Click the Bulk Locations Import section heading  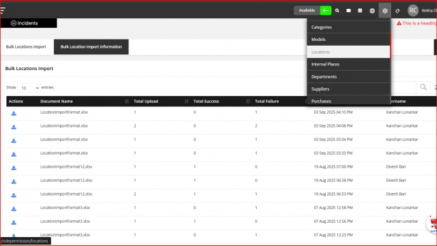[29, 68]
